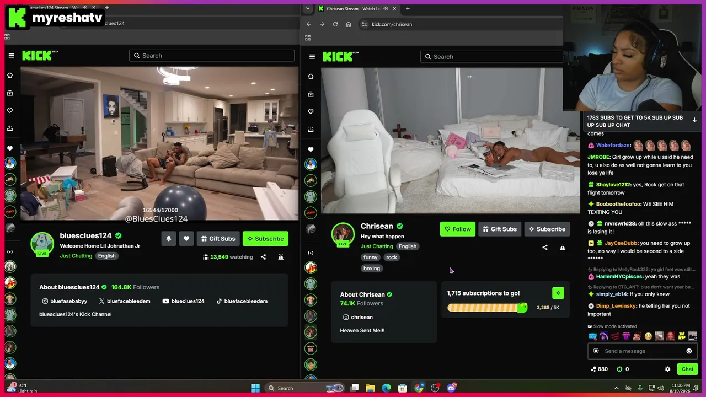This screenshot has height=397, width=706.
Task: Open emoji picker in chat
Action: click(x=689, y=351)
